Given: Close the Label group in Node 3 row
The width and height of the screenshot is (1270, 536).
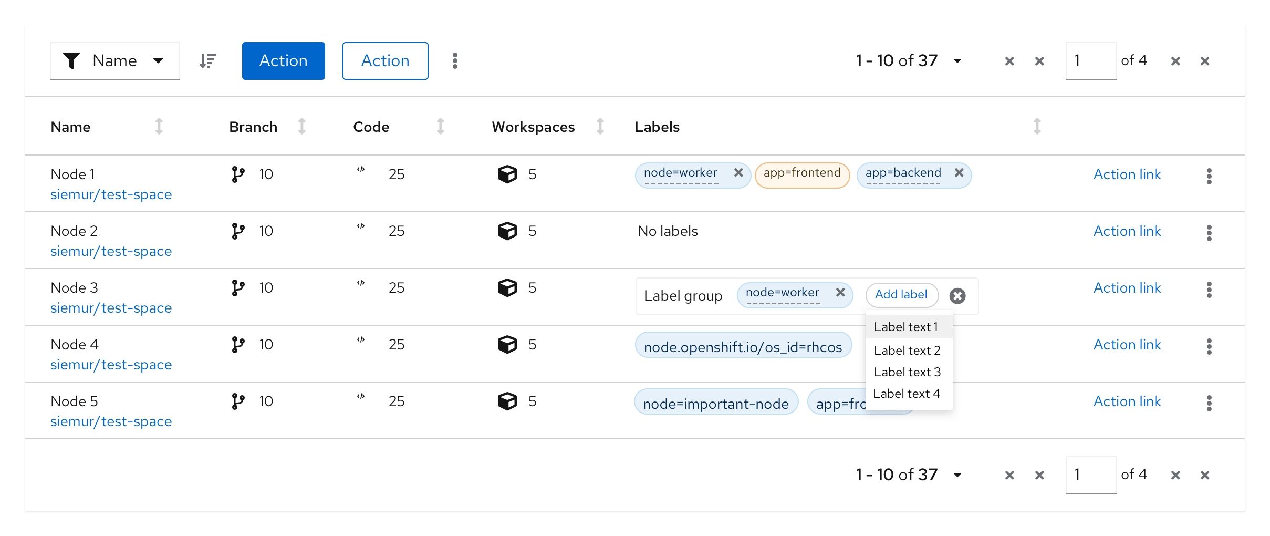Looking at the screenshot, I should click(x=957, y=296).
